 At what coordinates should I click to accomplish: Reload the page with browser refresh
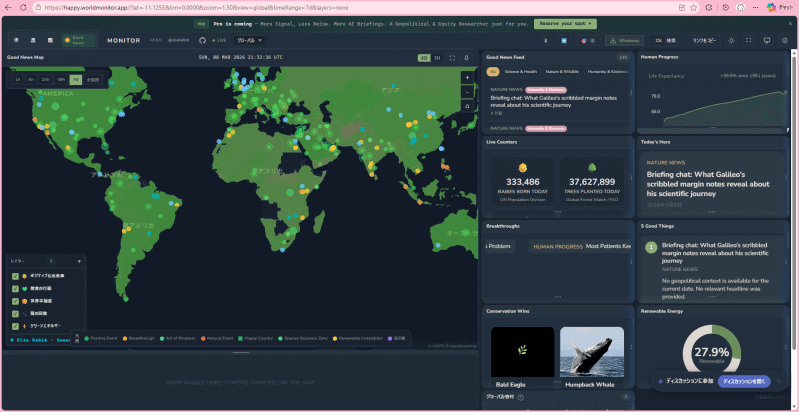(23, 8)
